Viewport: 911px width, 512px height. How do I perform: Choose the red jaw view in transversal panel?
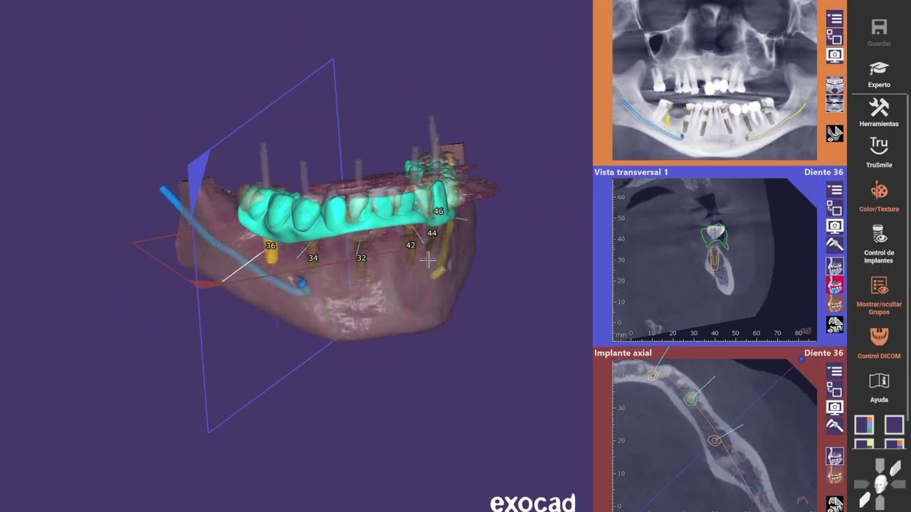tap(835, 285)
